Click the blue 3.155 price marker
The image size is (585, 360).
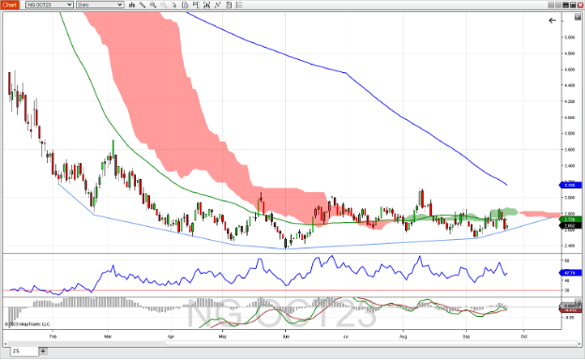click(570, 185)
